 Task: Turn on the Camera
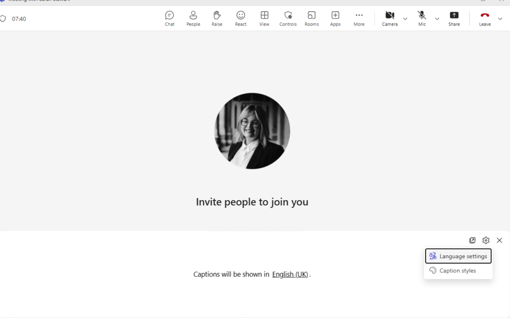coord(389,18)
